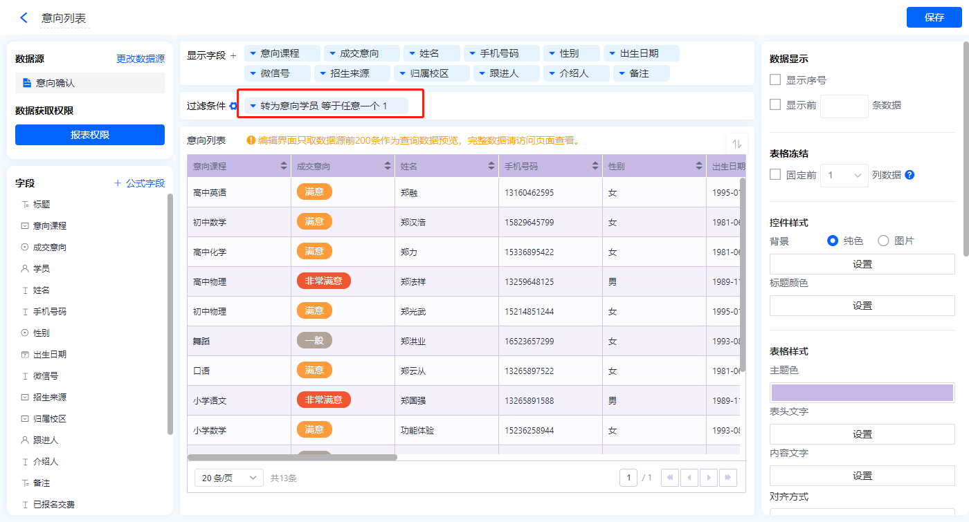Go to the first page arrow icon
Screen dimensions: 969x522
[x=670, y=478]
